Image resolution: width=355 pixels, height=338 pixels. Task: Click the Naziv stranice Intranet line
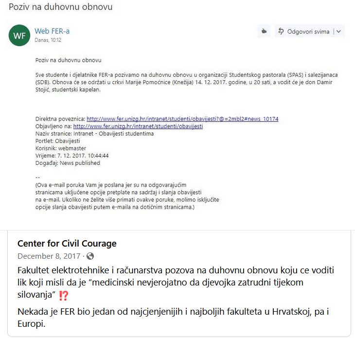[94, 134]
